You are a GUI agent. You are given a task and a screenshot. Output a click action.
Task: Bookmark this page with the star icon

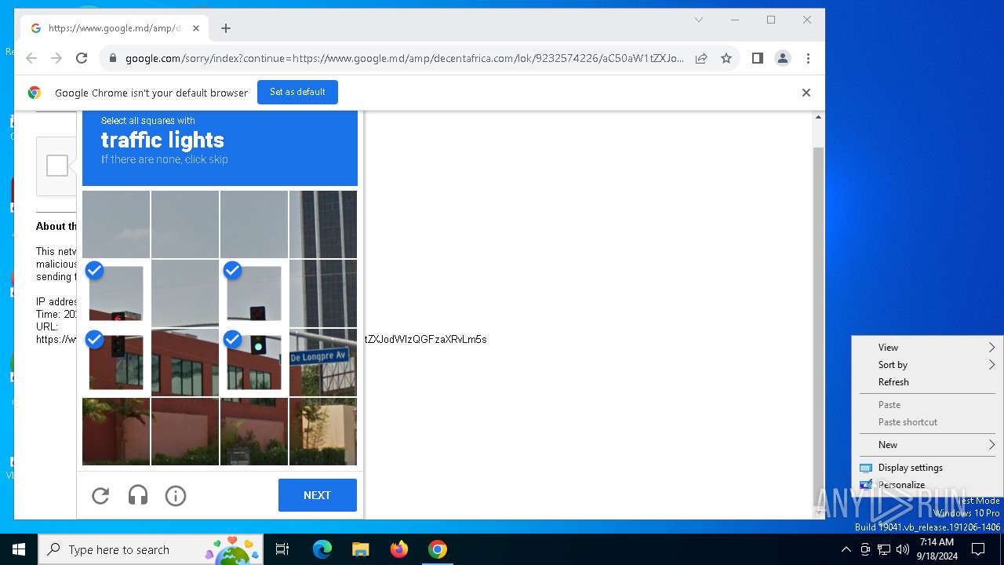(726, 58)
